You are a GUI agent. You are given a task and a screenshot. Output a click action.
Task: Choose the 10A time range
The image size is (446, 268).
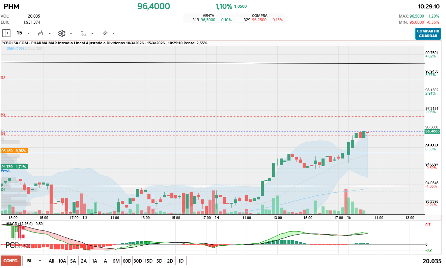pos(62,261)
